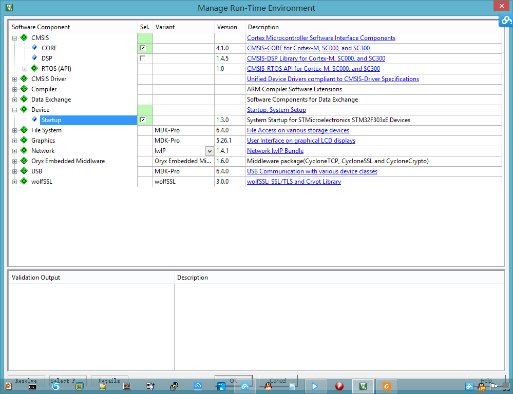Click the Software Component column header
Viewport: 513px width, 394px height.
point(72,27)
